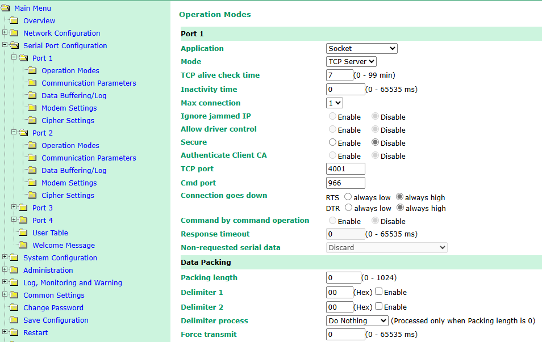Enable the Delimiter 1 checkbox
Screen dimensions: 542x342
point(379,292)
